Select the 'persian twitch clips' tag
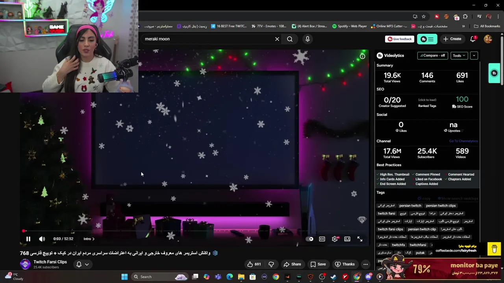504x283 pixels. pos(441,206)
